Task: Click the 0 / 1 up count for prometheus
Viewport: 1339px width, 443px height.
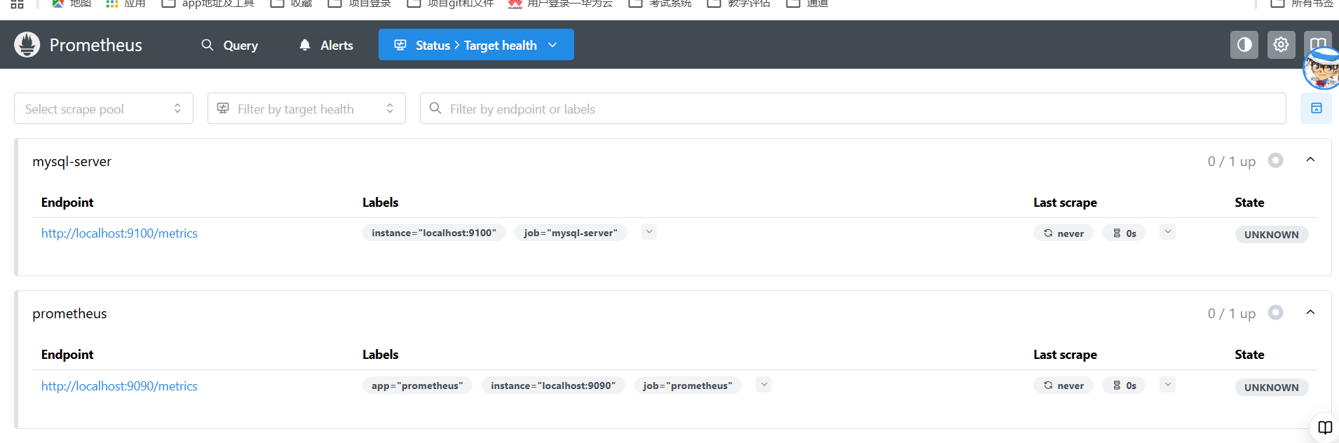Action: [1232, 314]
